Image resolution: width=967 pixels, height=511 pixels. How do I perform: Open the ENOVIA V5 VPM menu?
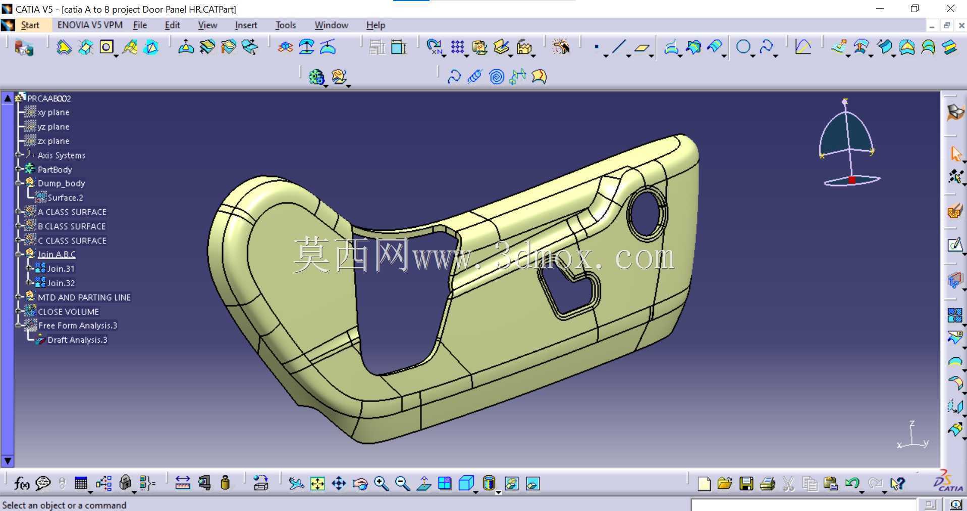tap(90, 25)
